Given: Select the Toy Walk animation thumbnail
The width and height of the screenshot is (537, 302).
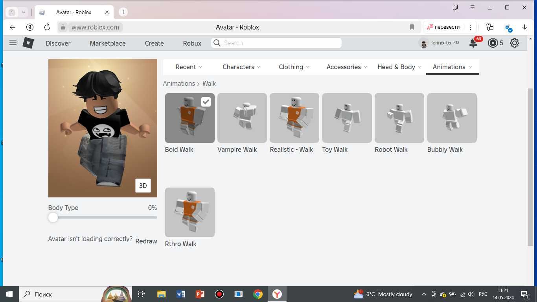Looking at the screenshot, I should pyautogui.click(x=347, y=118).
